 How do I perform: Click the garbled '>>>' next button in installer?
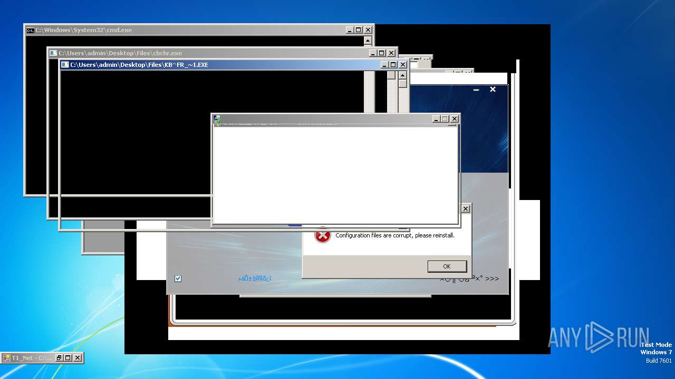point(469,278)
